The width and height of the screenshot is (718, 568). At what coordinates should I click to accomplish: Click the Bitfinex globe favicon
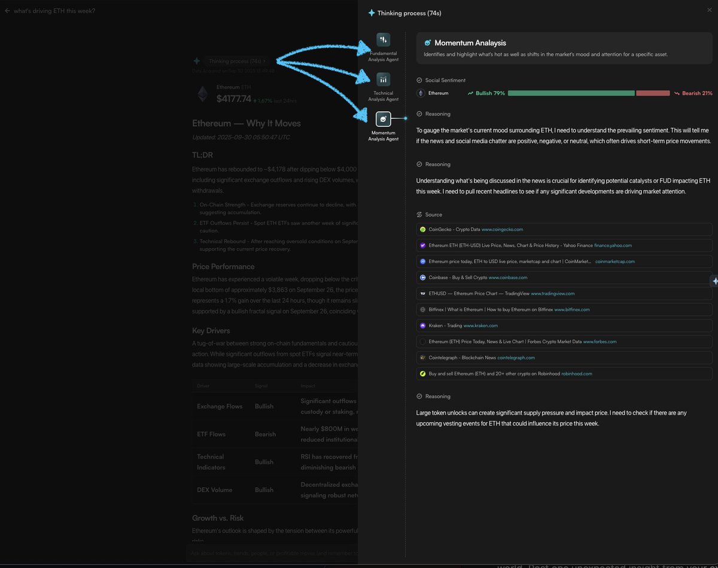point(422,310)
